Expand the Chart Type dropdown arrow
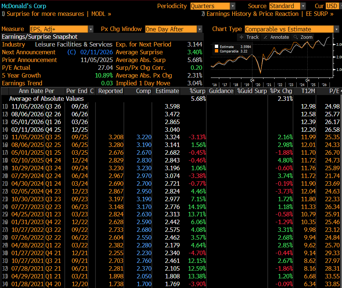 (336, 29)
